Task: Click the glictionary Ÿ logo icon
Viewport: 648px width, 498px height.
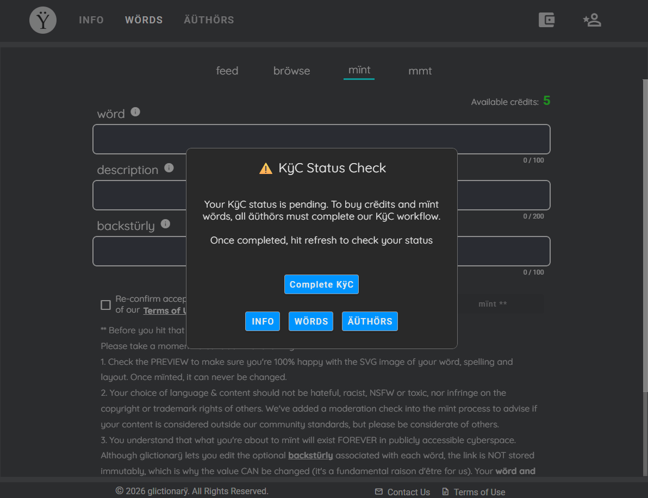Action: point(43,20)
